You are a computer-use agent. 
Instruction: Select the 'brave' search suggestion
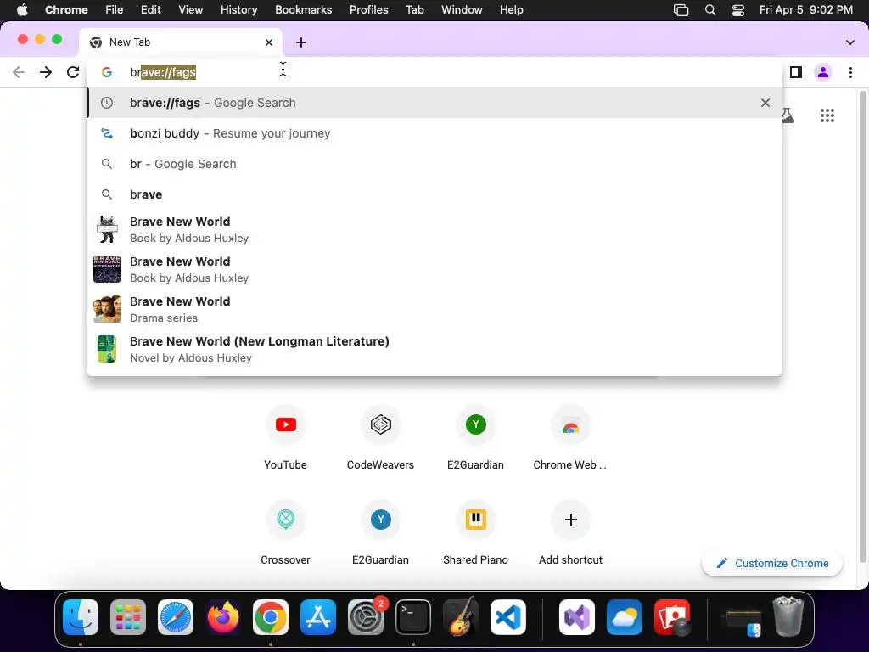tap(434, 194)
